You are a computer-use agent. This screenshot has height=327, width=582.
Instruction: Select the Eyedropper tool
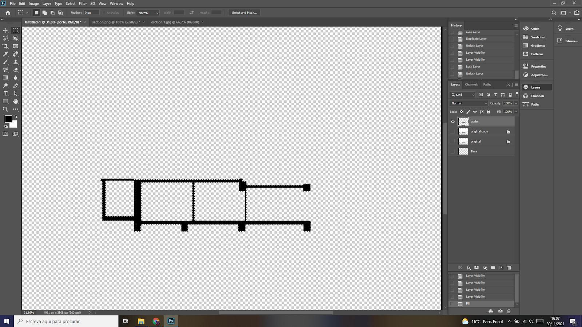pos(5,54)
